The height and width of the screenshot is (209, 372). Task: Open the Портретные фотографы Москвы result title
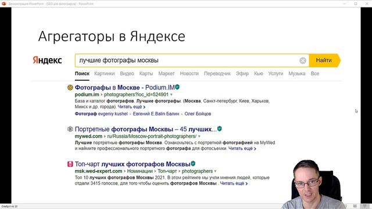pos(146,129)
